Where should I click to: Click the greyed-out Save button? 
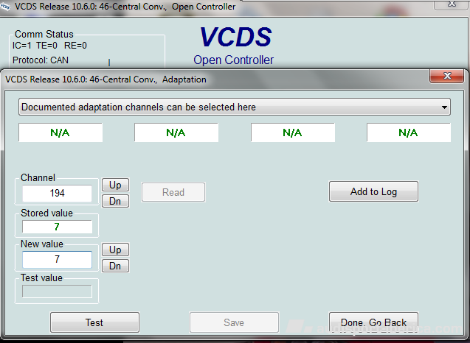coord(234,322)
